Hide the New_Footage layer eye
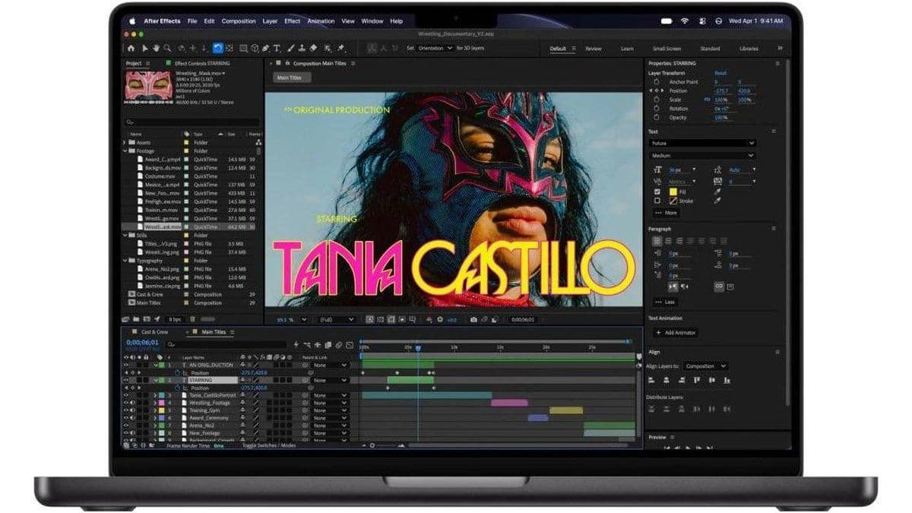The width and height of the screenshot is (912, 513). [126, 433]
